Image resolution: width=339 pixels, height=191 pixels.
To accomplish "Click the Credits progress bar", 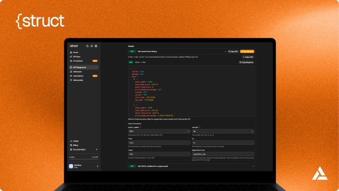I will pyautogui.click(x=84, y=159).
